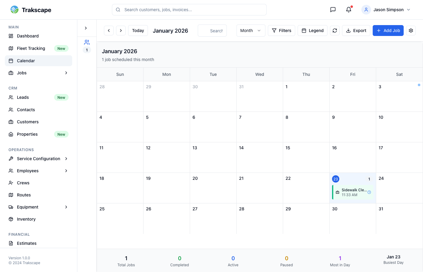This screenshot has height=272, width=423.
Task: Click the crew assignment icon below the arrow
Action: point(87,42)
